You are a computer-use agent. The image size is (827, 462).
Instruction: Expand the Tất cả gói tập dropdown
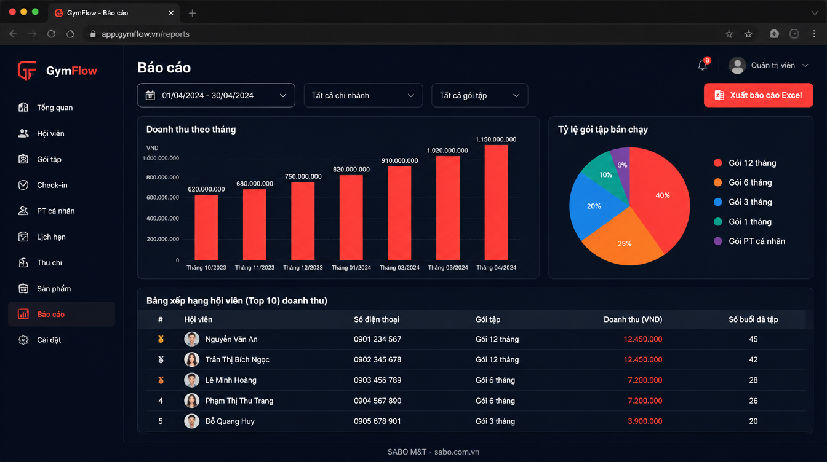coord(480,95)
